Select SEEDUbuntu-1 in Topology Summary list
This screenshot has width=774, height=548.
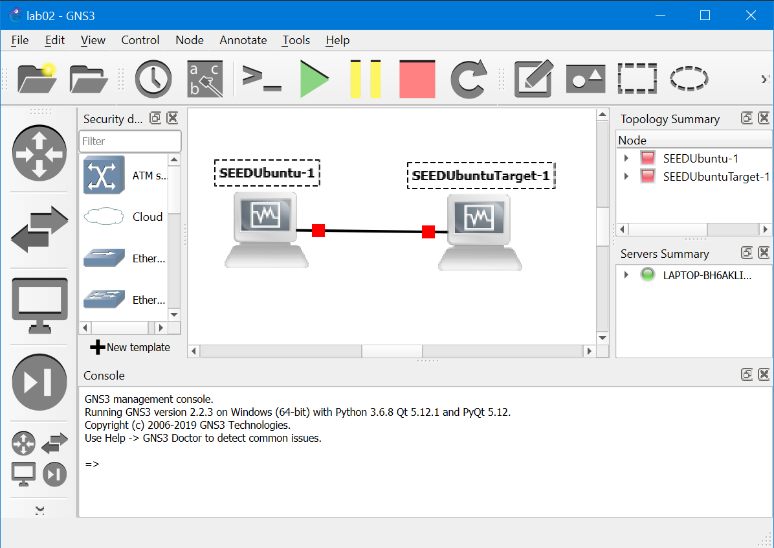click(700, 159)
